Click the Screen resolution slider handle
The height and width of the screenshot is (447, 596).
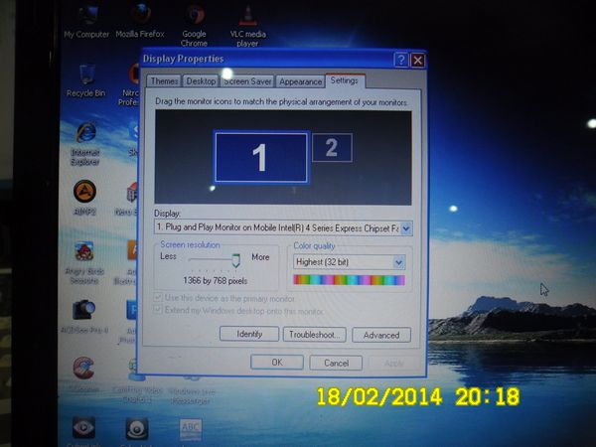click(x=236, y=260)
